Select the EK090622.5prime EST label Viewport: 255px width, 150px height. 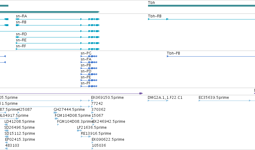[108, 140]
